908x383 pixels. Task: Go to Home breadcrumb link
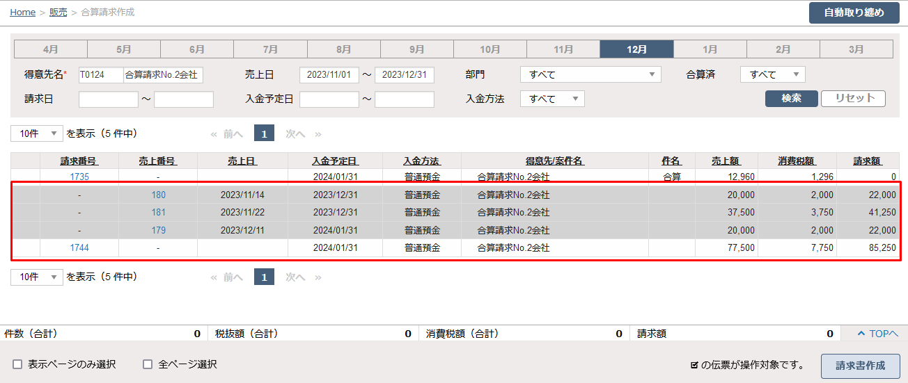22,13
